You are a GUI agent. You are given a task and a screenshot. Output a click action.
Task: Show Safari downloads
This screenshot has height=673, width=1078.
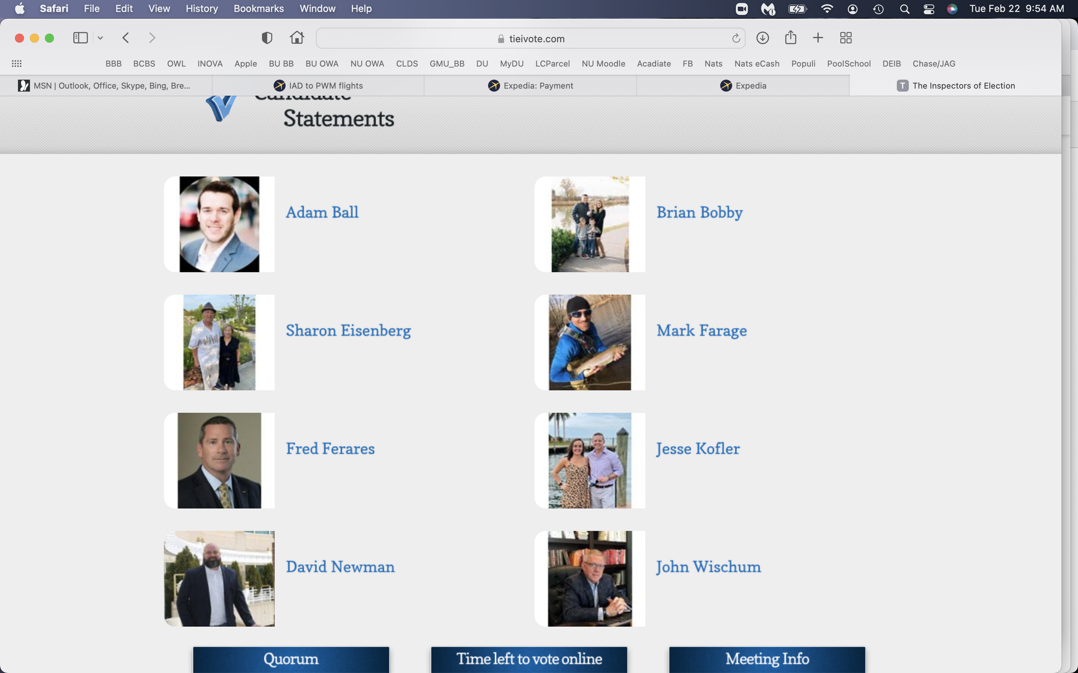click(762, 38)
